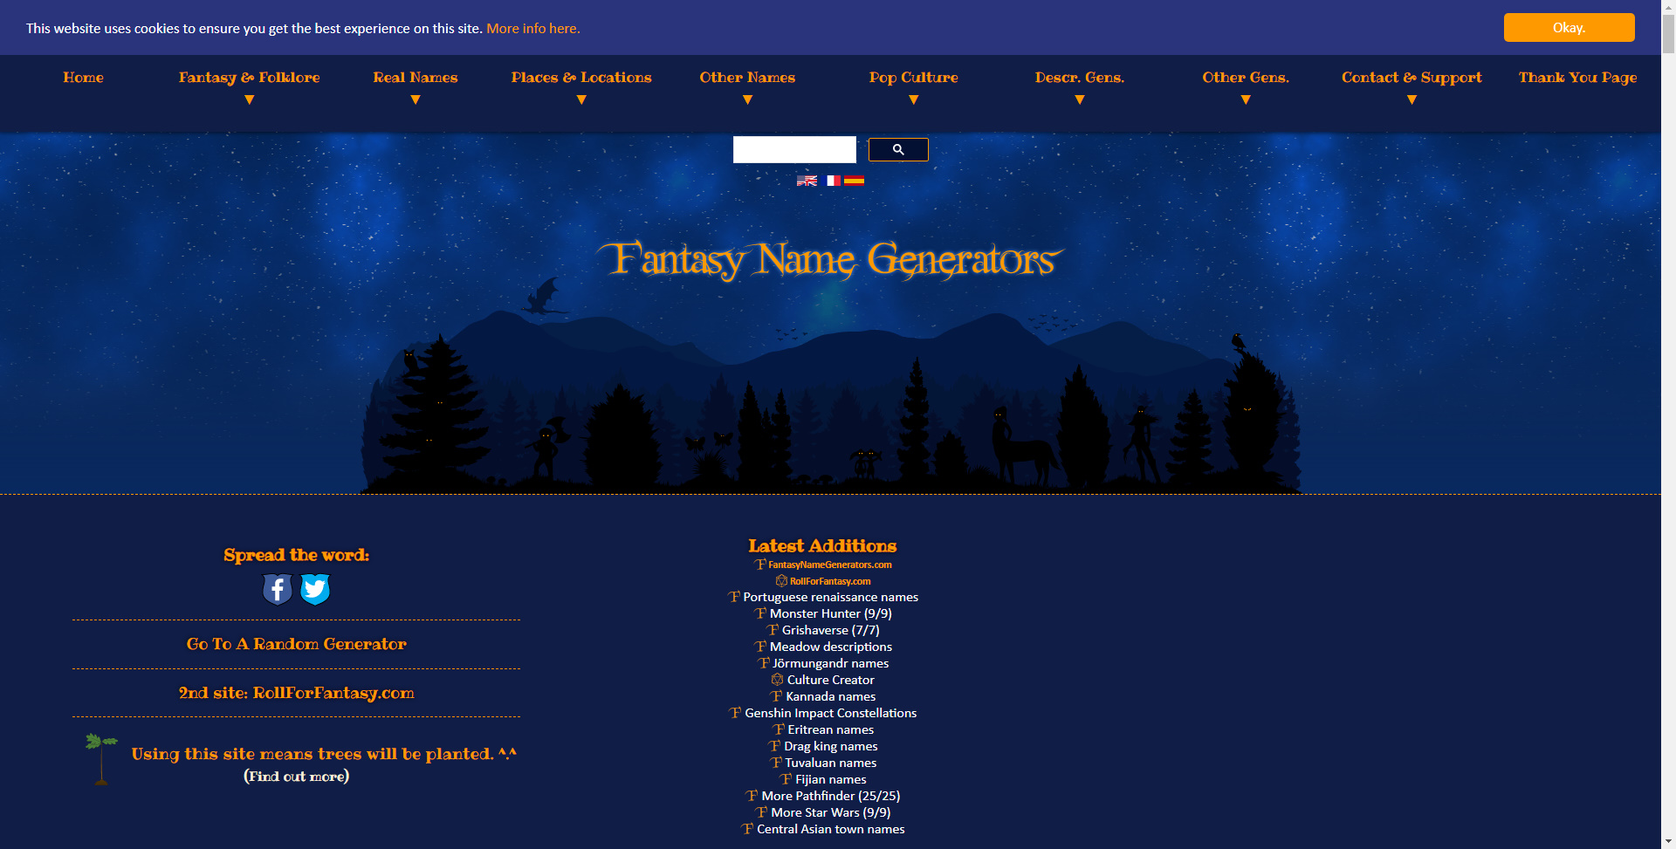Open the More info here cookie link
Image resolution: width=1676 pixels, height=849 pixels.
[x=532, y=29]
